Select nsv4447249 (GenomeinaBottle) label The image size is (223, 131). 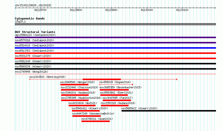click(x=93, y=114)
